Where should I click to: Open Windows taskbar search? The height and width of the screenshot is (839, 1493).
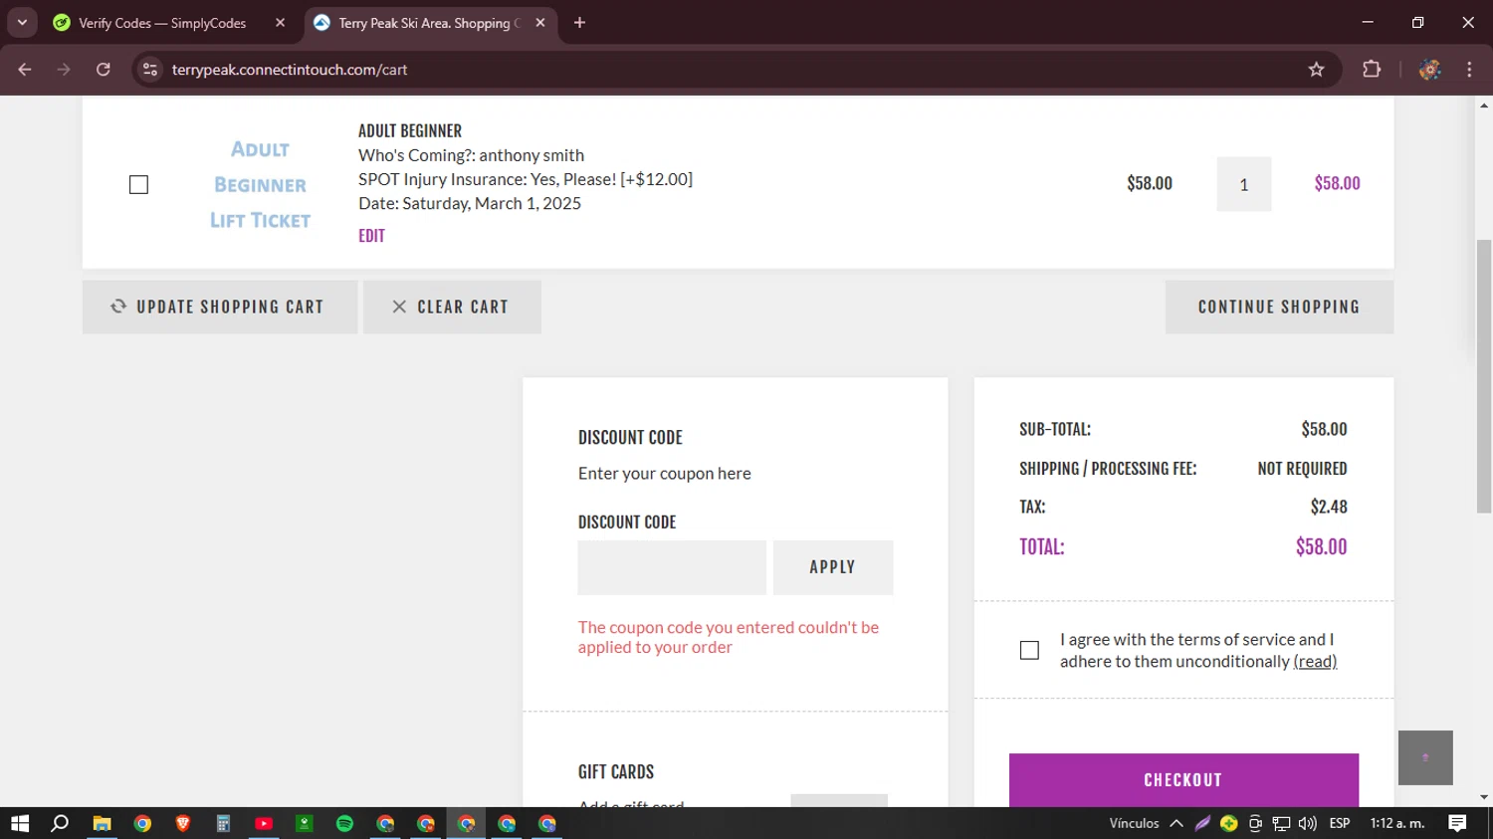60,823
